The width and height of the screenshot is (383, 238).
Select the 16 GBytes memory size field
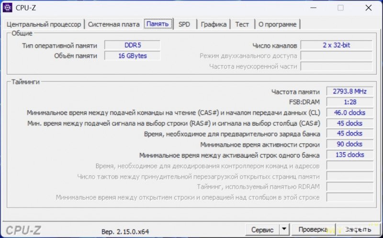coord(132,56)
